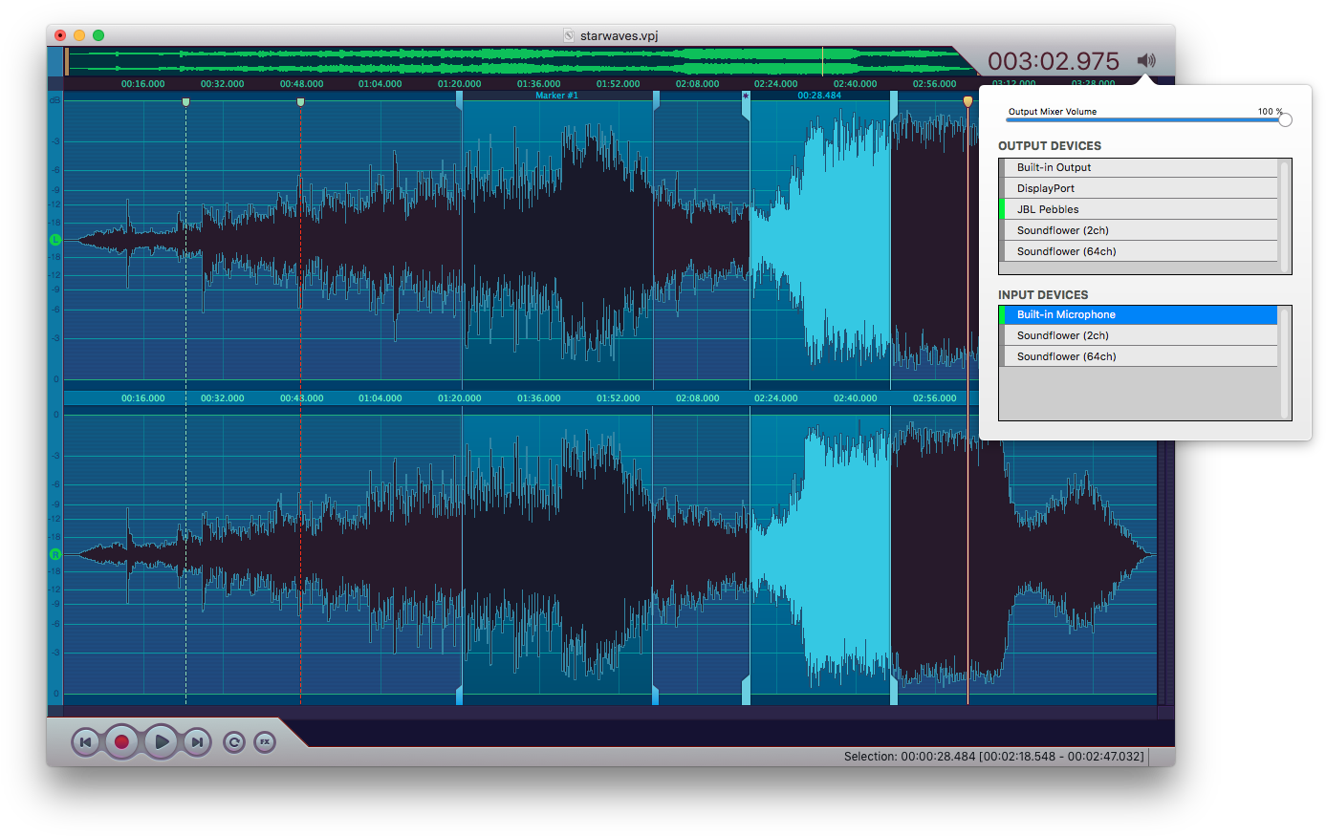Start playback with the Play button
This screenshot has width=1326, height=836.
click(x=160, y=741)
